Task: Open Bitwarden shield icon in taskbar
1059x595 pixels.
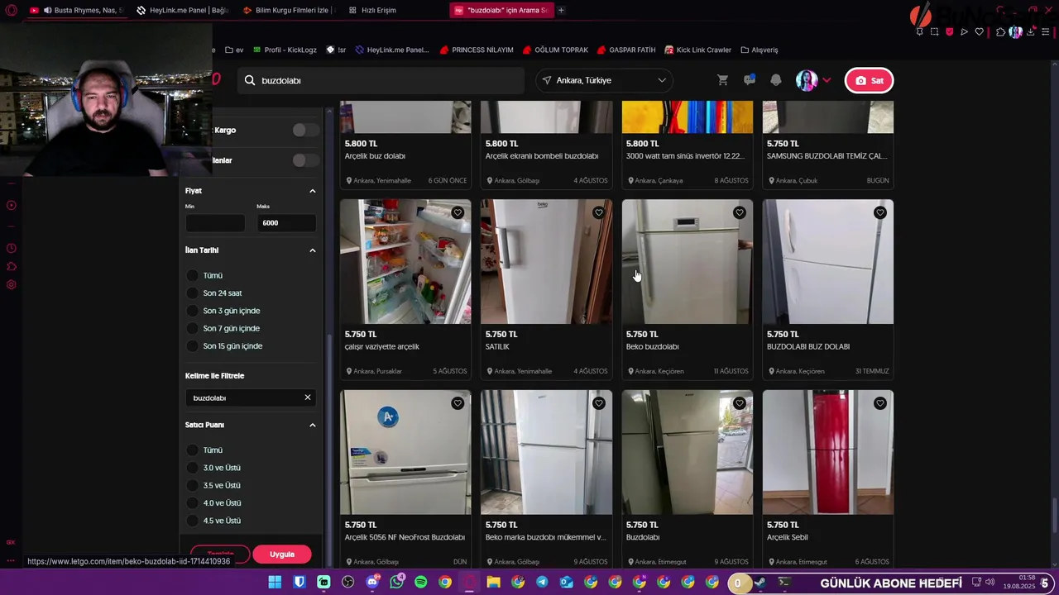Action: [x=299, y=583]
